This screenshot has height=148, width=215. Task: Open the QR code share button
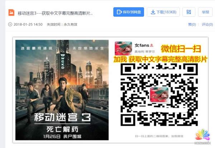[x=189, y=12]
